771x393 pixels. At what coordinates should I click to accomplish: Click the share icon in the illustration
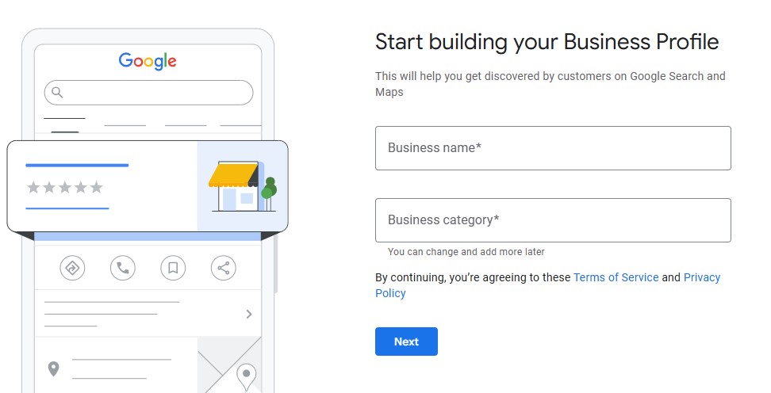pos(223,268)
